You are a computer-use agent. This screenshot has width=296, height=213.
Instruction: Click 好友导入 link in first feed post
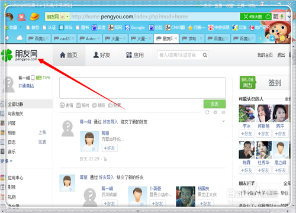[110, 122]
